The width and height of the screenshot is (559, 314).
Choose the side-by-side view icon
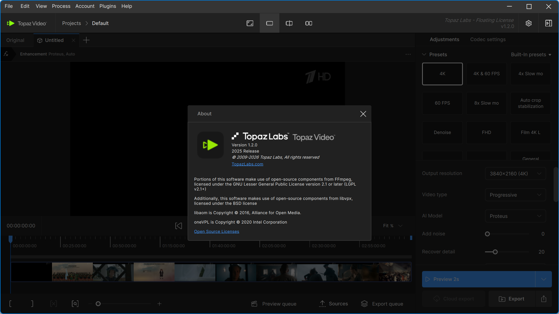point(308,23)
